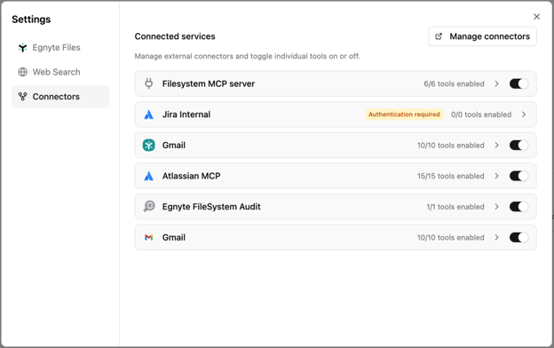Disable the Gmail connector with teal icon
The image size is (554, 348).
518,146
